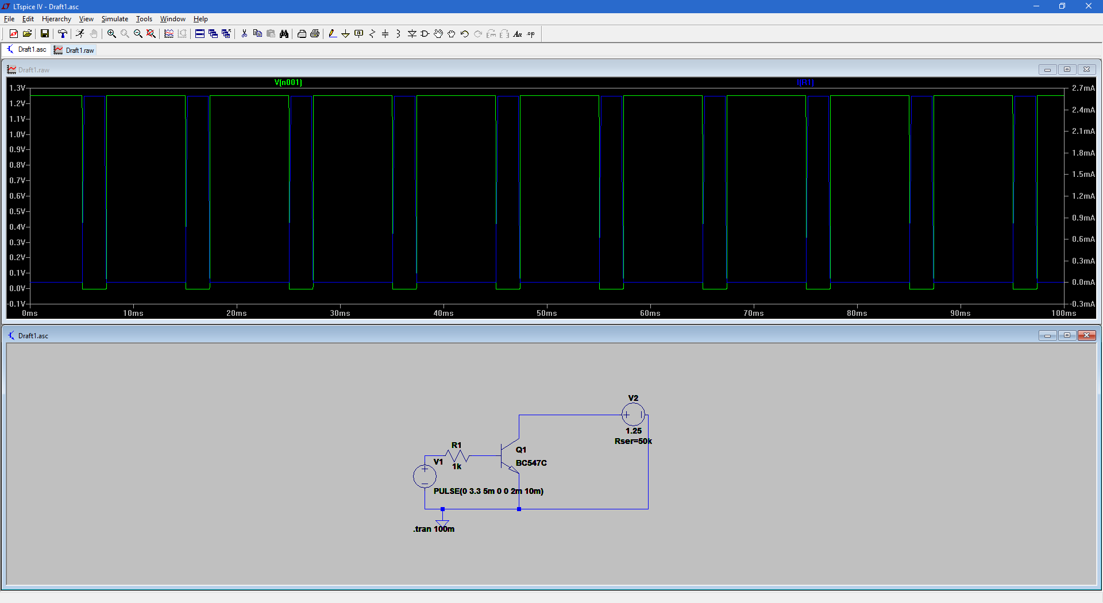Save the schematic with floppy disk icon

(x=44, y=34)
